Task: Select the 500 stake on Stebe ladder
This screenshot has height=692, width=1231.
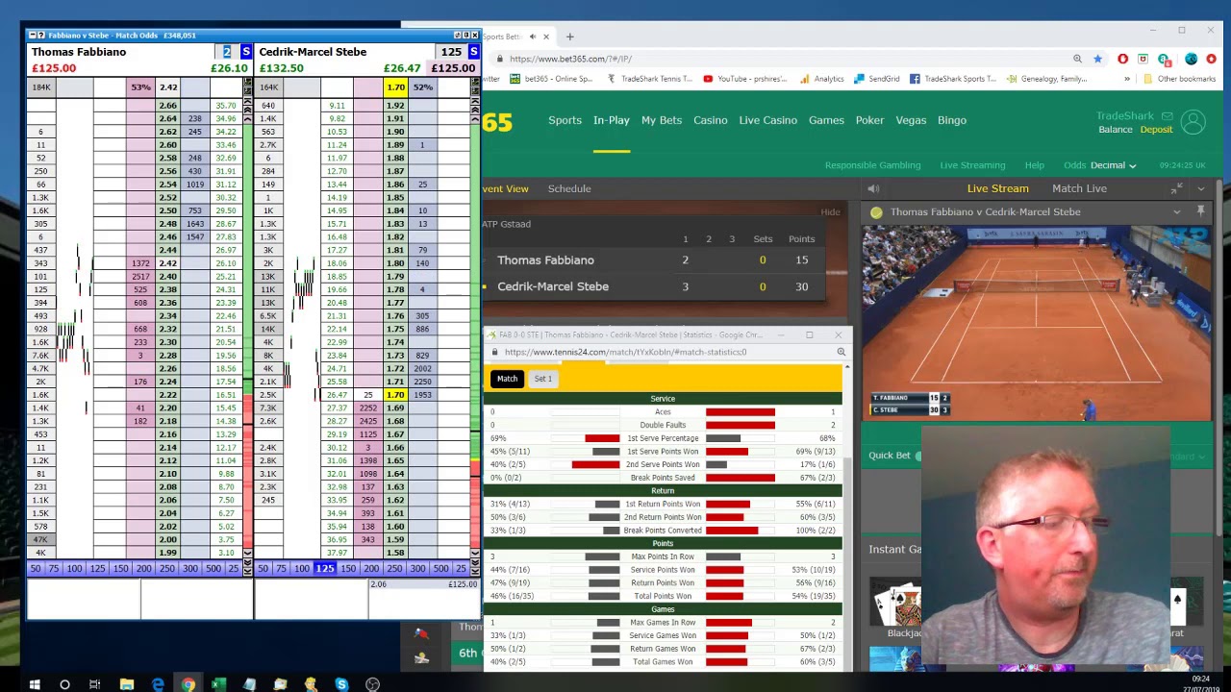Action: [x=440, y=569]
